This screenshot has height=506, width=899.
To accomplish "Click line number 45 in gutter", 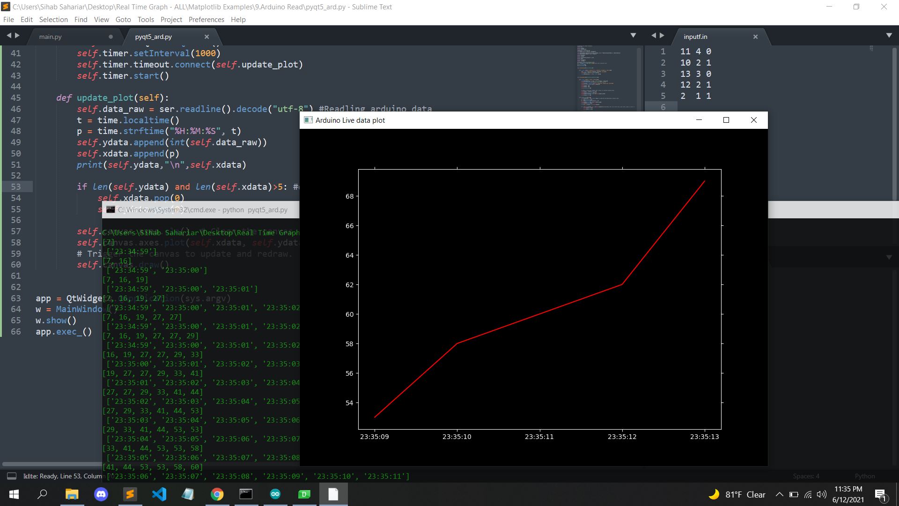I will coord(16,97).
